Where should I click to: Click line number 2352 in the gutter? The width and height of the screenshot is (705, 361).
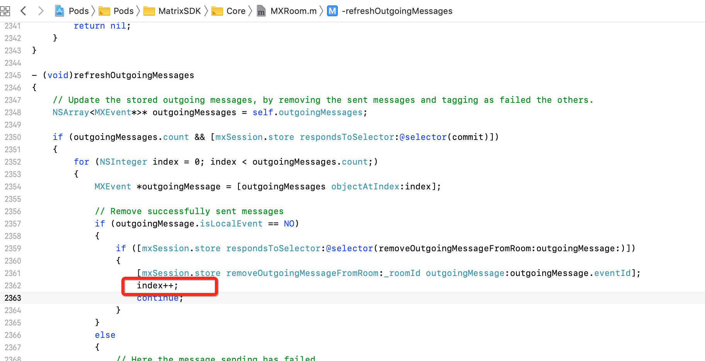[x=13, y=162]
